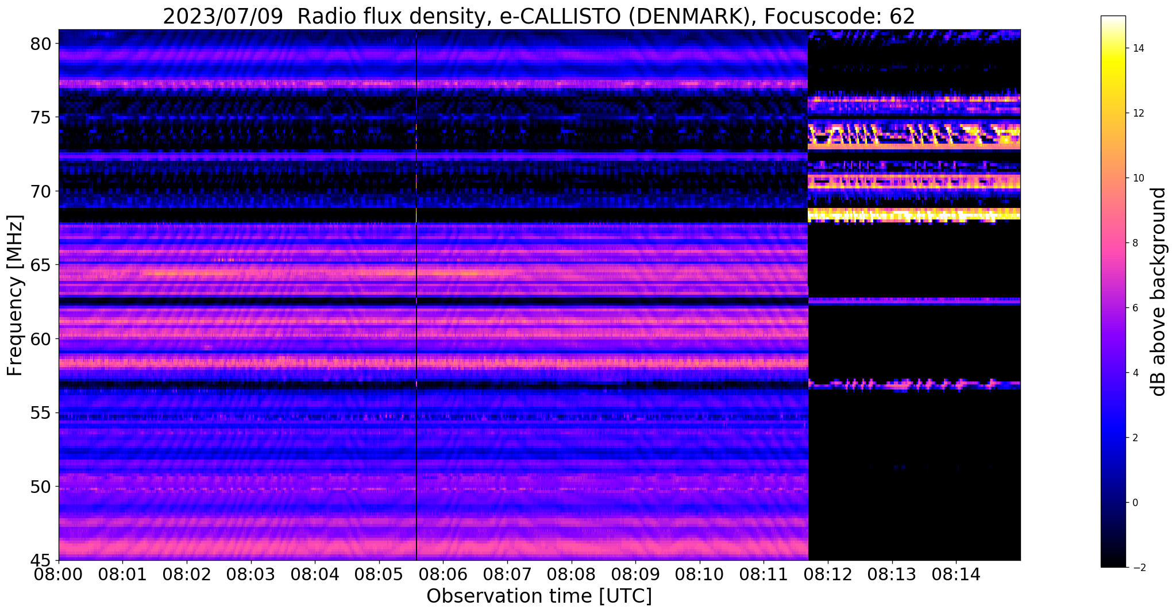The height and width of the screenshot is (613, 1176).
Task: Click the 08:03 time tick label
Action: coord(251,574)
